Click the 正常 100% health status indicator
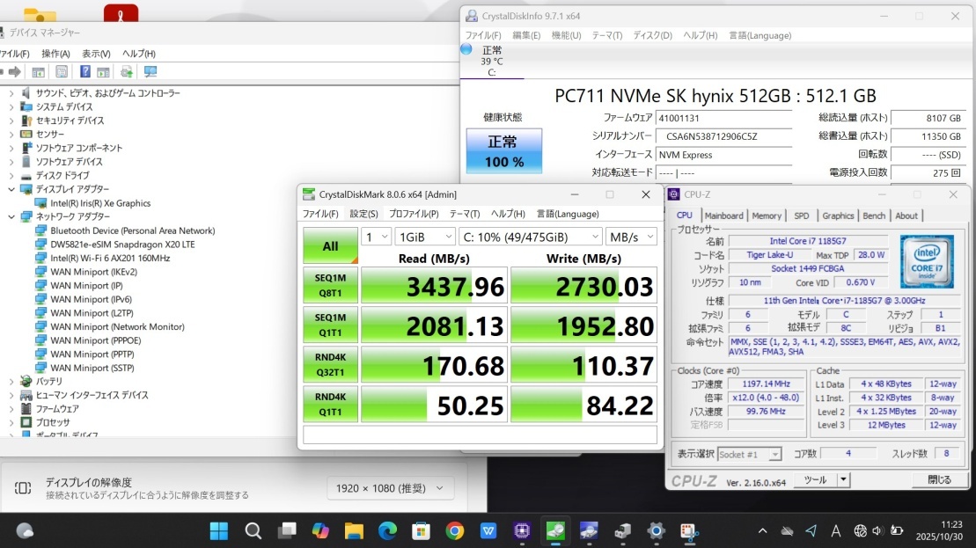This screenshot has width=976, height=548. coord(503,151)
